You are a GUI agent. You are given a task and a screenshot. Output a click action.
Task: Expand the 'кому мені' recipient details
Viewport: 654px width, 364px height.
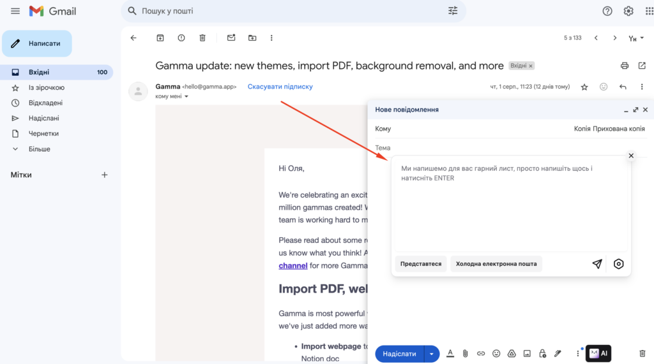click(x=172, y=96)
